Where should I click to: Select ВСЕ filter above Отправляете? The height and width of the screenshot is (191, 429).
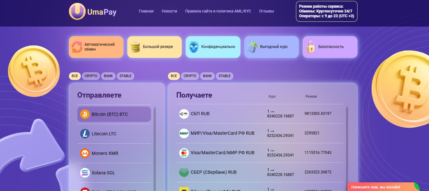coord(75,76)
